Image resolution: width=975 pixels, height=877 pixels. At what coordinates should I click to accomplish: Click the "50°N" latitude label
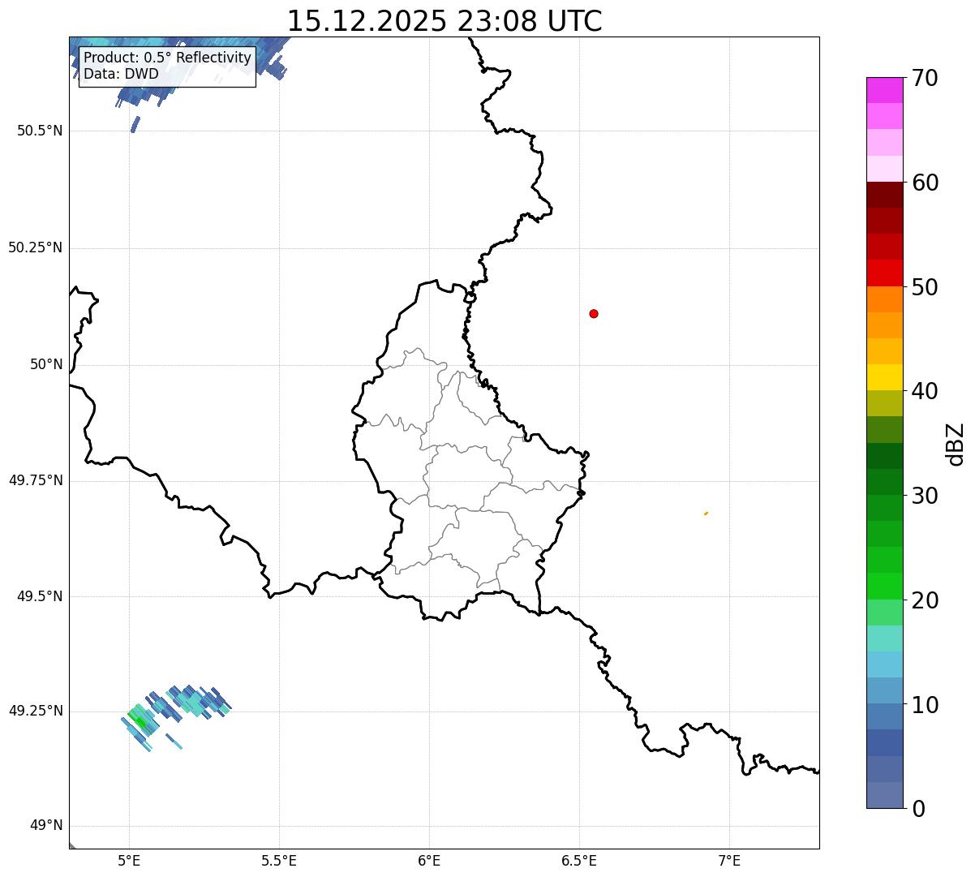(46, 364)
